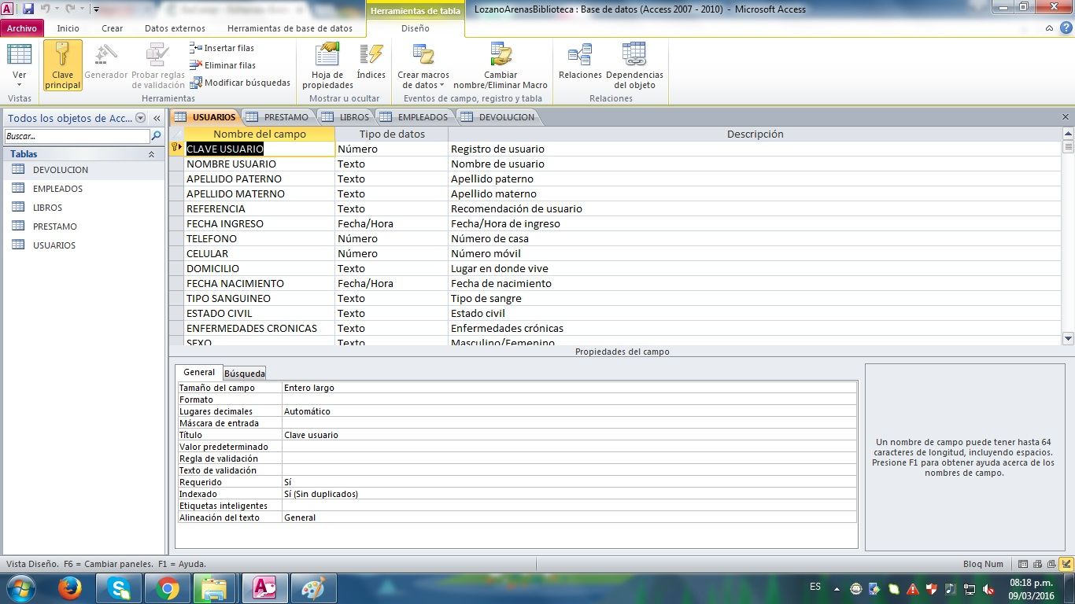Image resolution: width=1075 pixels, height=604 pixels.
Task: Select the Búsqueda properties tab
Action: point(245,374)
